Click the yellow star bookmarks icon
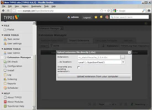 coord(96,17)
